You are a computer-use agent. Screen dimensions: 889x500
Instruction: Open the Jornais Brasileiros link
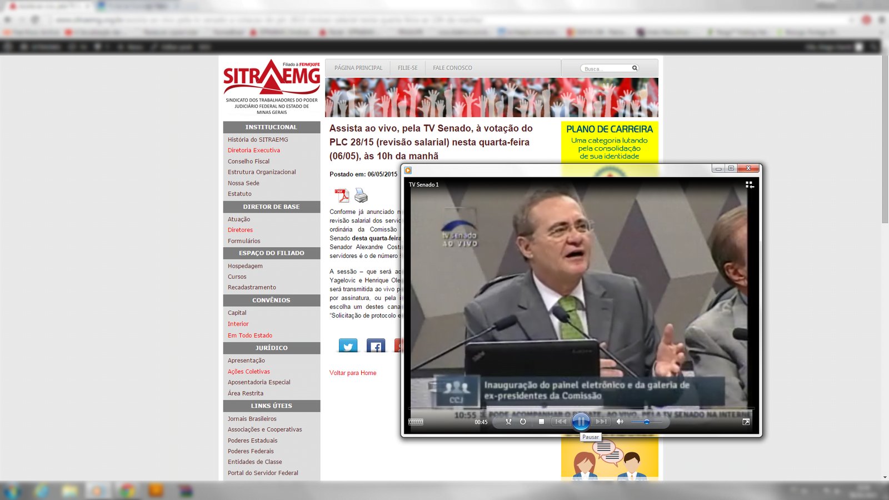[x=252, y=419]
